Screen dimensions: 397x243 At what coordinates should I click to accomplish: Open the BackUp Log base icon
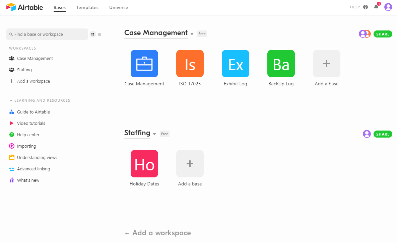click(x=281, y=64)
